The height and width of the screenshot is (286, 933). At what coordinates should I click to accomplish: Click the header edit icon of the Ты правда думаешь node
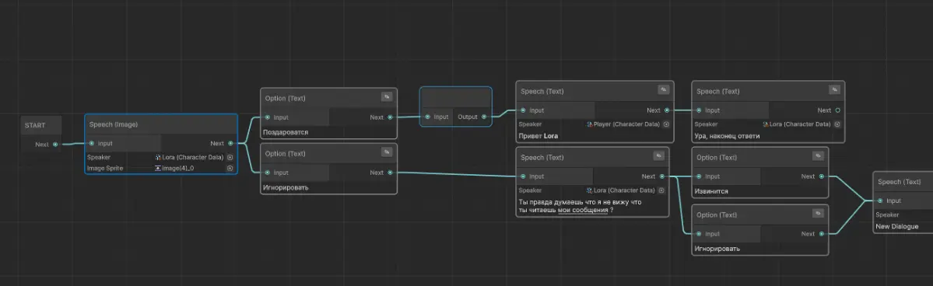(658, 155)
